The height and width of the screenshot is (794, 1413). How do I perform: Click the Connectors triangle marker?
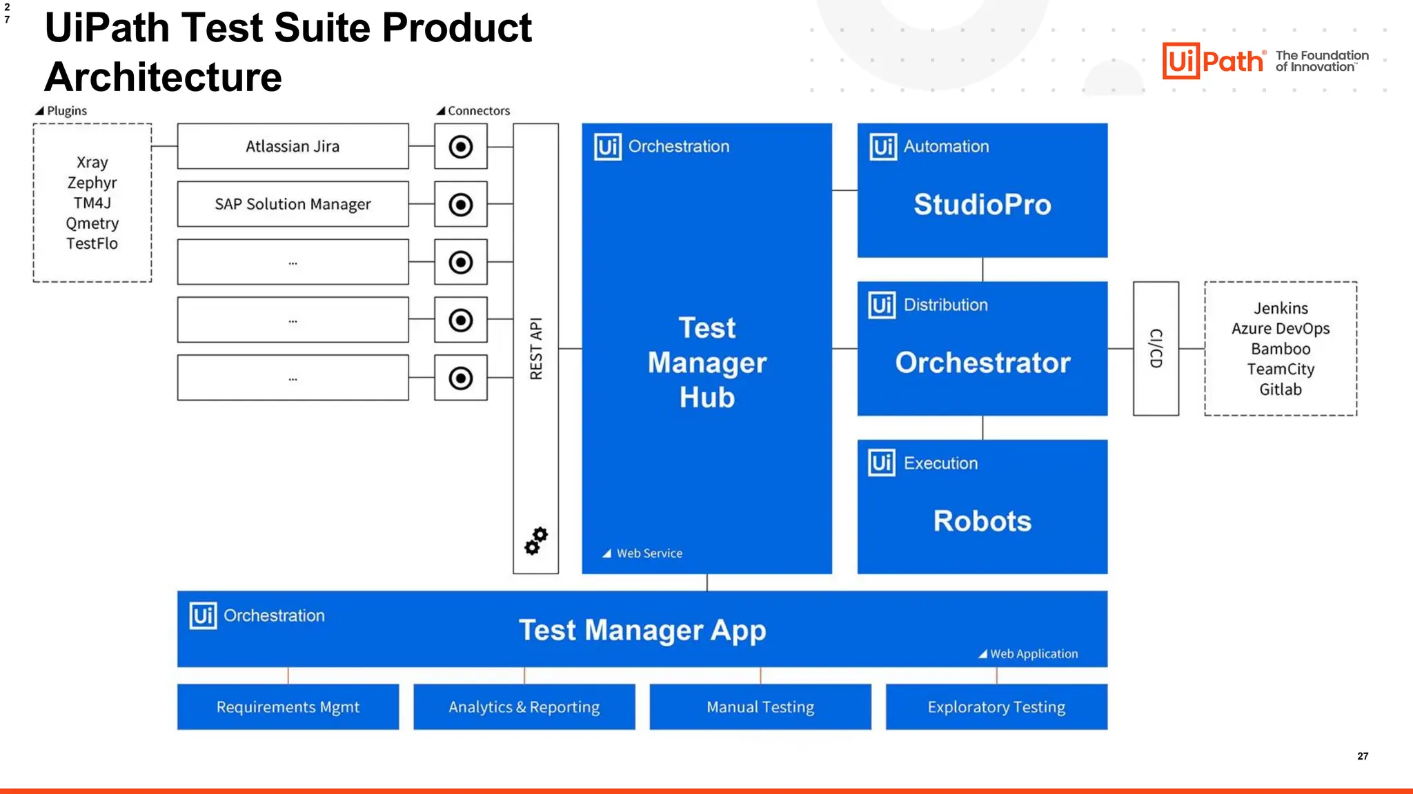click(x=441, y=111)
